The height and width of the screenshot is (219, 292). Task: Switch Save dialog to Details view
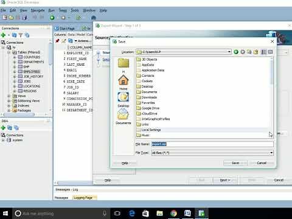click(x=270, y=52)
